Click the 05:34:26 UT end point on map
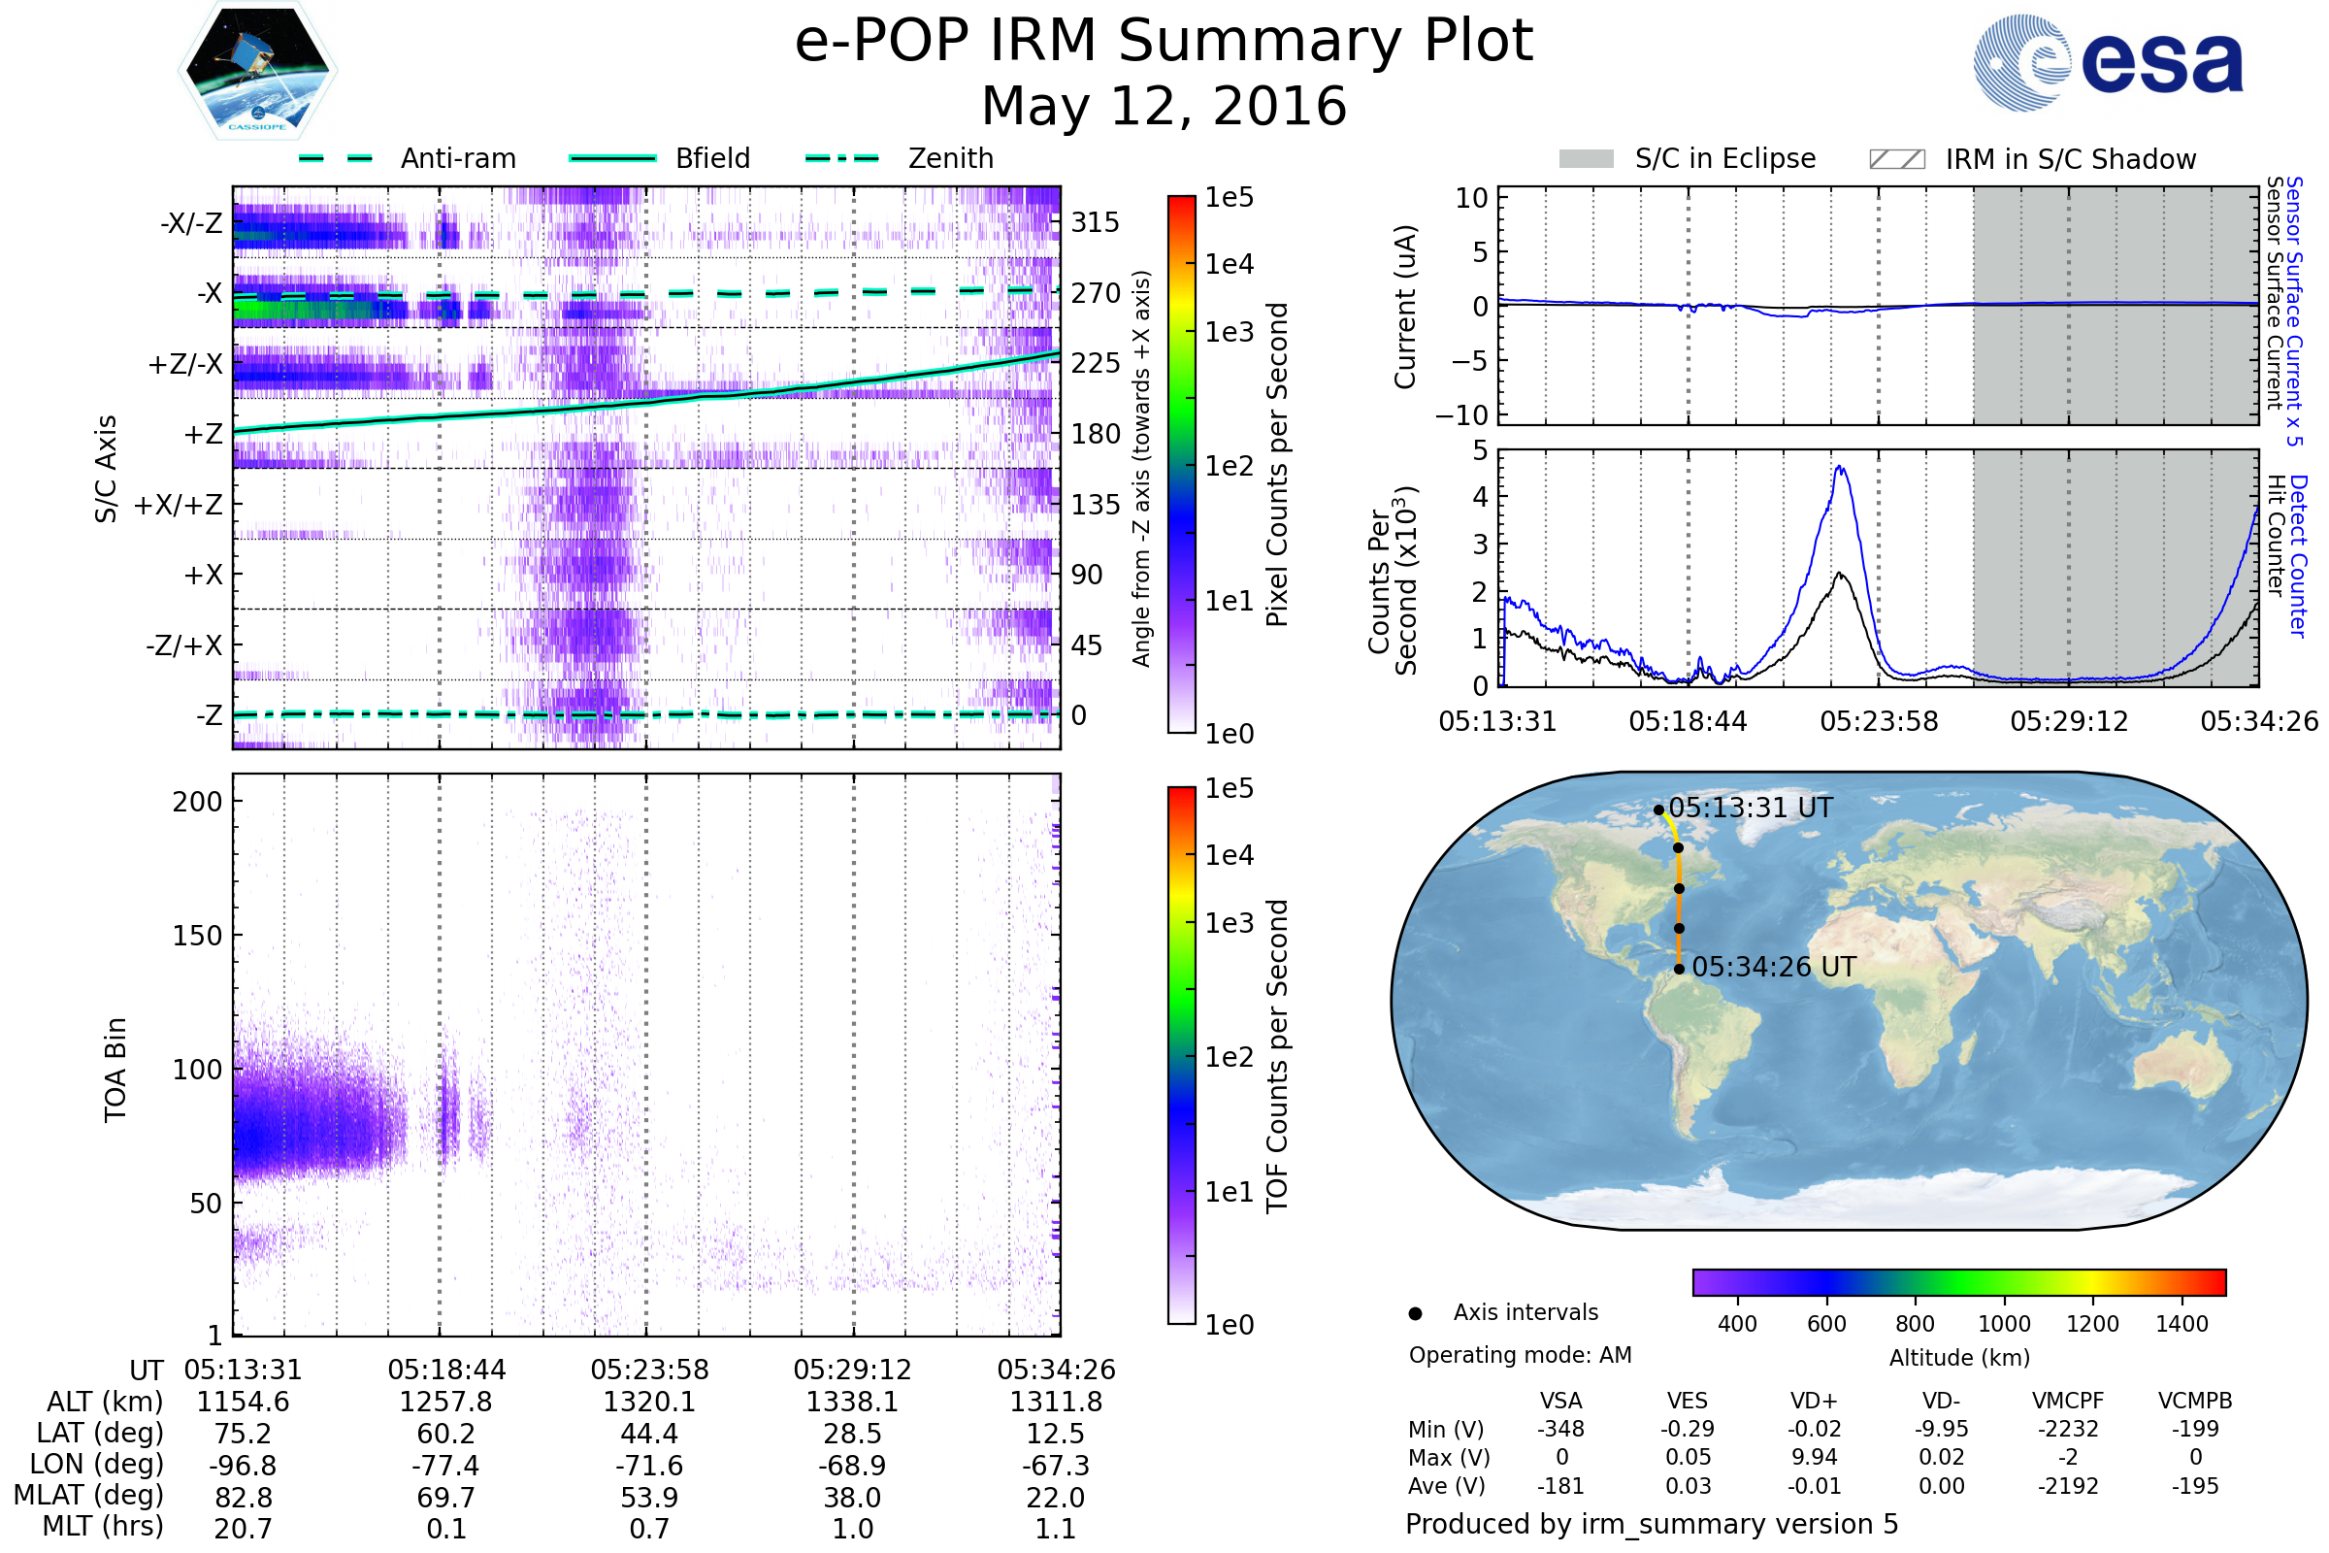This screenshot has width=2329, height=1553. [x=1680, y=969]
